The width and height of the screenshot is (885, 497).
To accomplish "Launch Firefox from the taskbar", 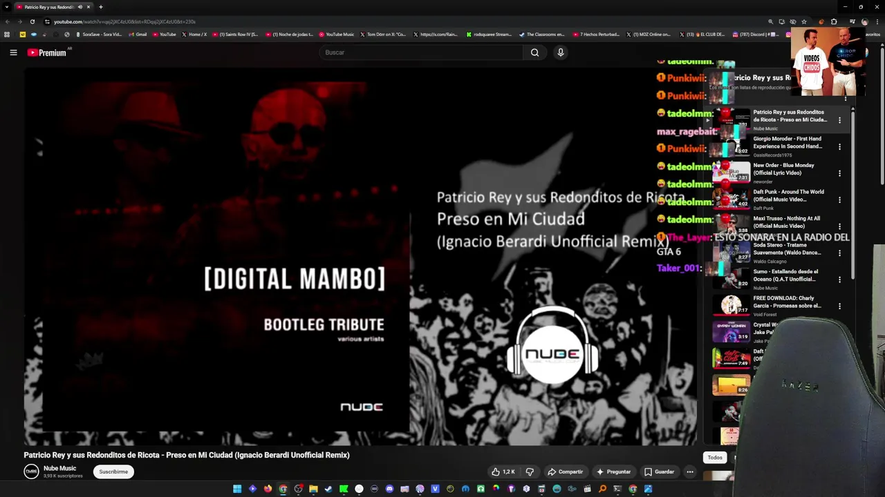I will click(268, 489).
